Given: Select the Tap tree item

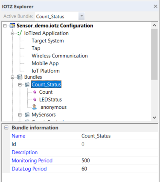Looking at the screenshot, I should 36,48.
